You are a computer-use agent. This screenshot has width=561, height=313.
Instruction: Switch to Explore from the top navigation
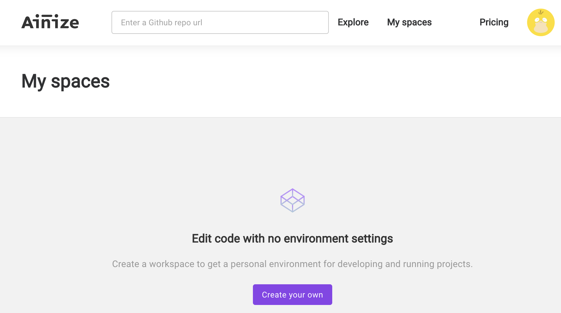tap(353, 22)
